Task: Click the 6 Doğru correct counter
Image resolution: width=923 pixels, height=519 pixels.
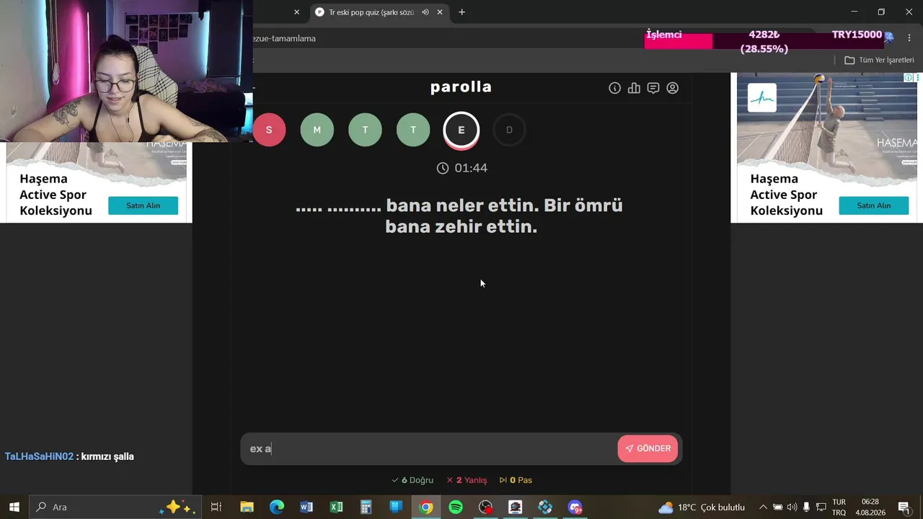Action: pos(412,480)
